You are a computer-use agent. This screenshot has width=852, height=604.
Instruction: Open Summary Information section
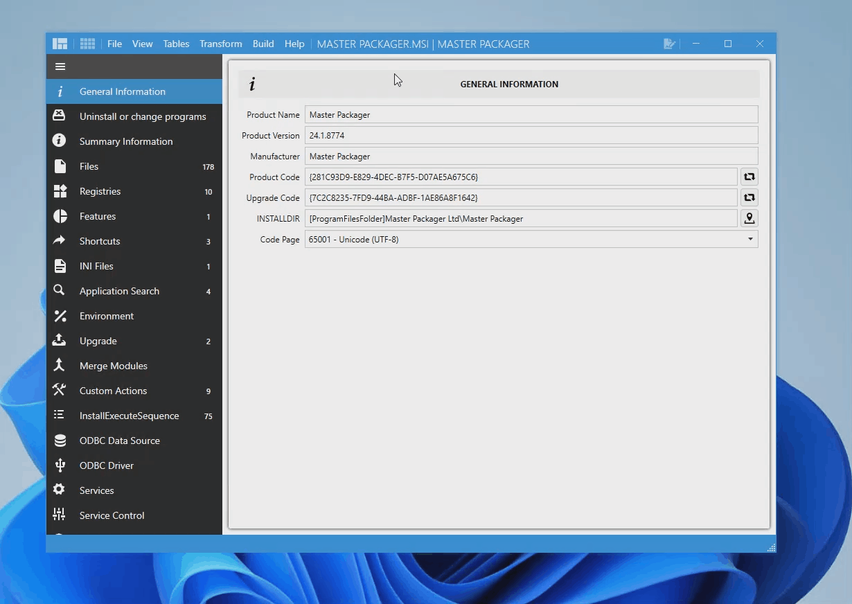tap(134, 141)
